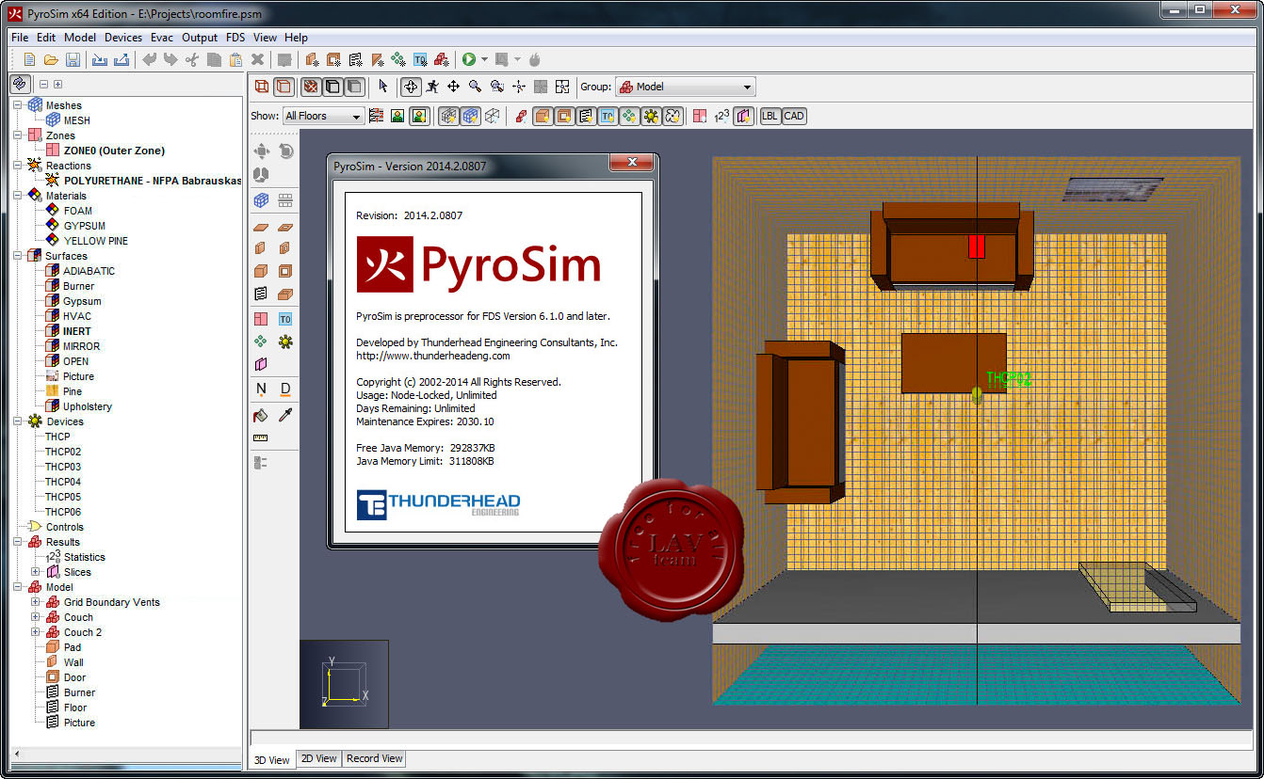The image size is (1264, 779).
Task: Click the green Run FDS play button
Action: pyautogui.click(x=469, y=59)
